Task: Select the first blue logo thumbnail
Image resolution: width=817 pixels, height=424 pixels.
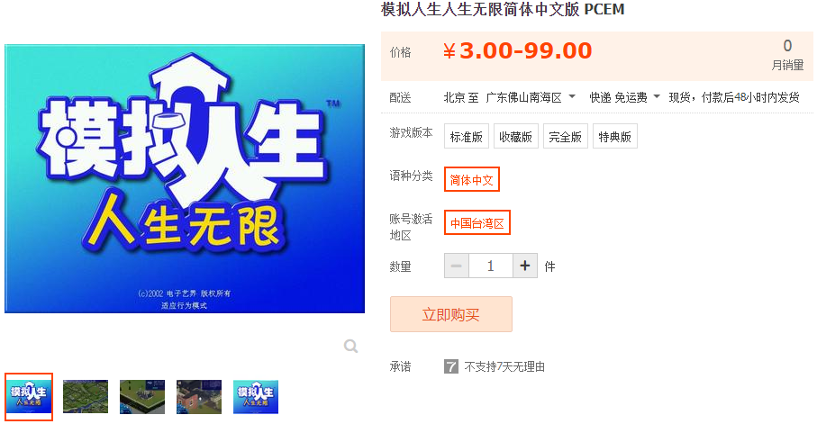Action: tap(29, 397)
